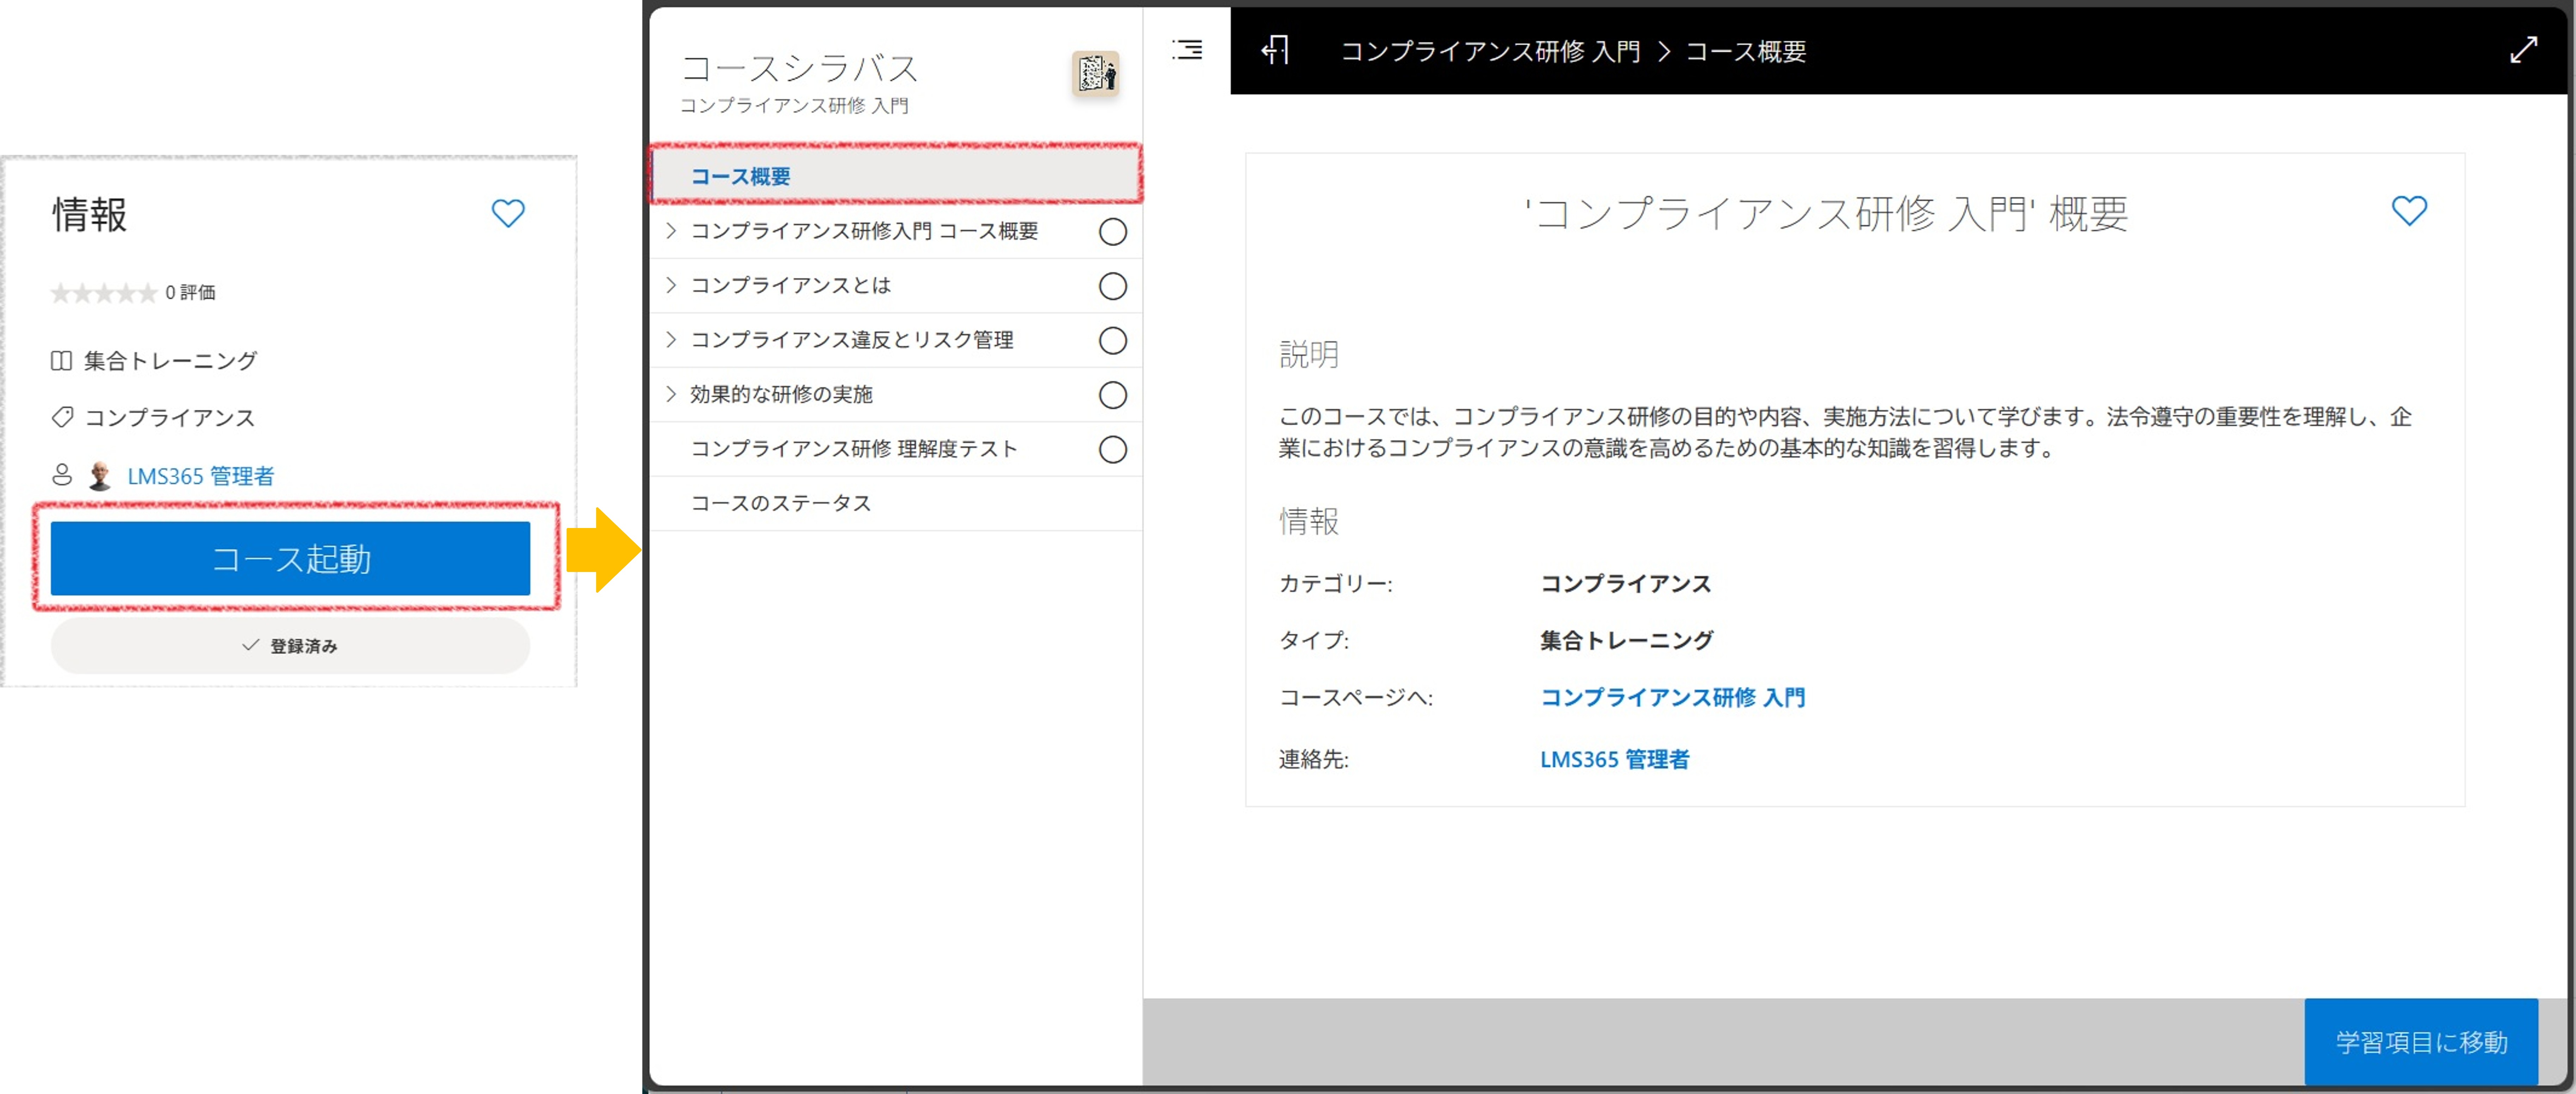Click the exit course door icon

(x=1275, y=50)
